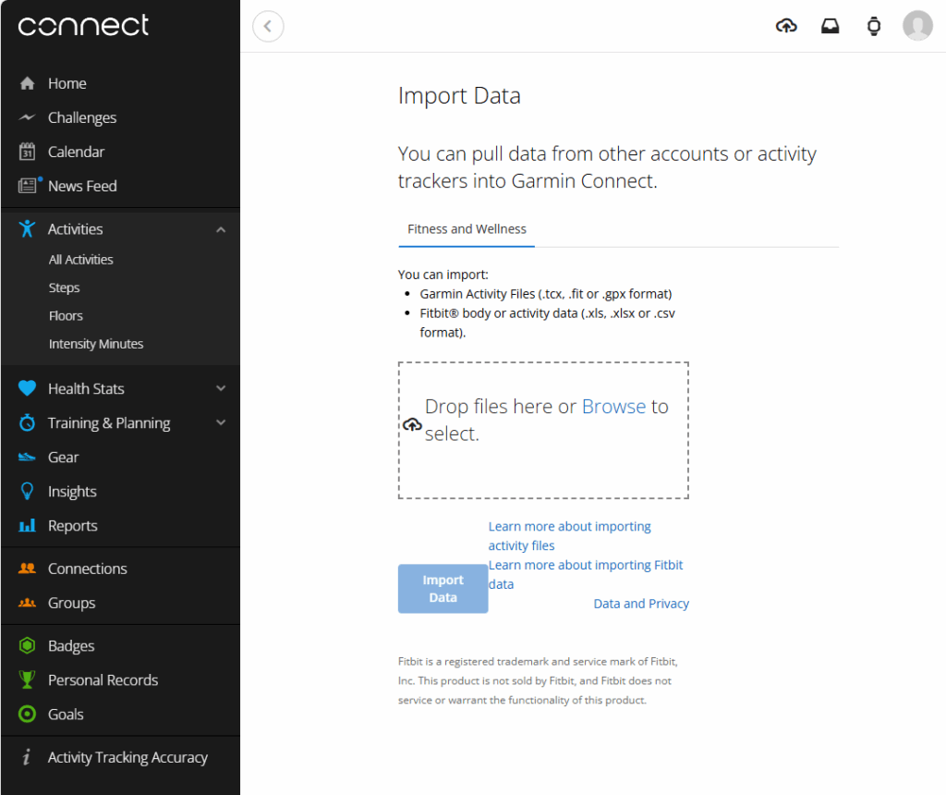Screen dimensions: 946x795
Task: Click the Insights lightbulb icon
Action: [27, 492]
